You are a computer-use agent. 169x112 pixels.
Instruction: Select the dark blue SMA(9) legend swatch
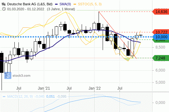point(56,4)
